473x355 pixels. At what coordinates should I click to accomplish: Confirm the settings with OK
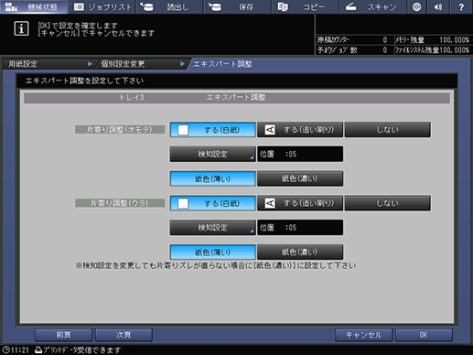[x=424, y=335]
